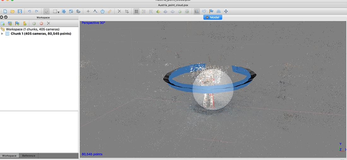
Task: Select Chunk 1 (405 cameras, 80,545 points)
Action: (41, 34)
